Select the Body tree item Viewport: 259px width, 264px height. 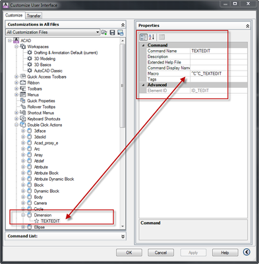click(38, 197)
